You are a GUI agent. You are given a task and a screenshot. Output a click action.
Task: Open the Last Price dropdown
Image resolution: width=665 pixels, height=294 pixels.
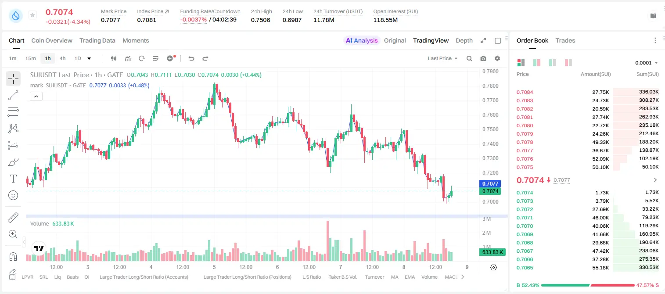click(x=443, y=58)
